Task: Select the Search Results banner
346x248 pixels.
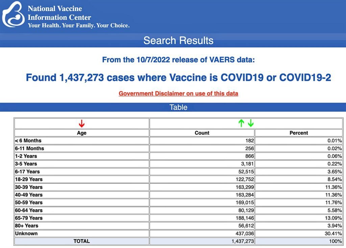Action: [x=178, y=40]
